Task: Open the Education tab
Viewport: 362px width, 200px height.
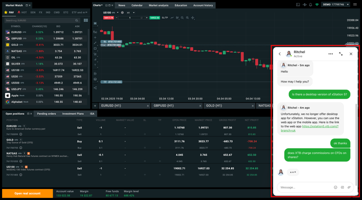Action: pos(181,5)
